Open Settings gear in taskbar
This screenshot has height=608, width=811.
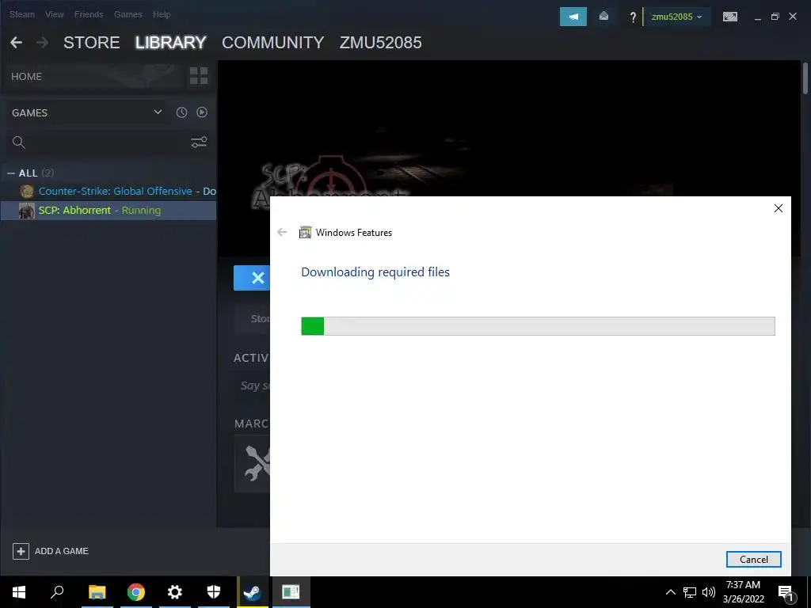(x=175, y=592)
